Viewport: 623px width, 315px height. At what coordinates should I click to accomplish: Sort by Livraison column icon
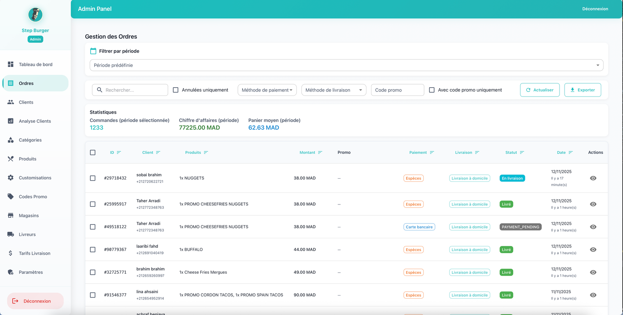[477, 153]
